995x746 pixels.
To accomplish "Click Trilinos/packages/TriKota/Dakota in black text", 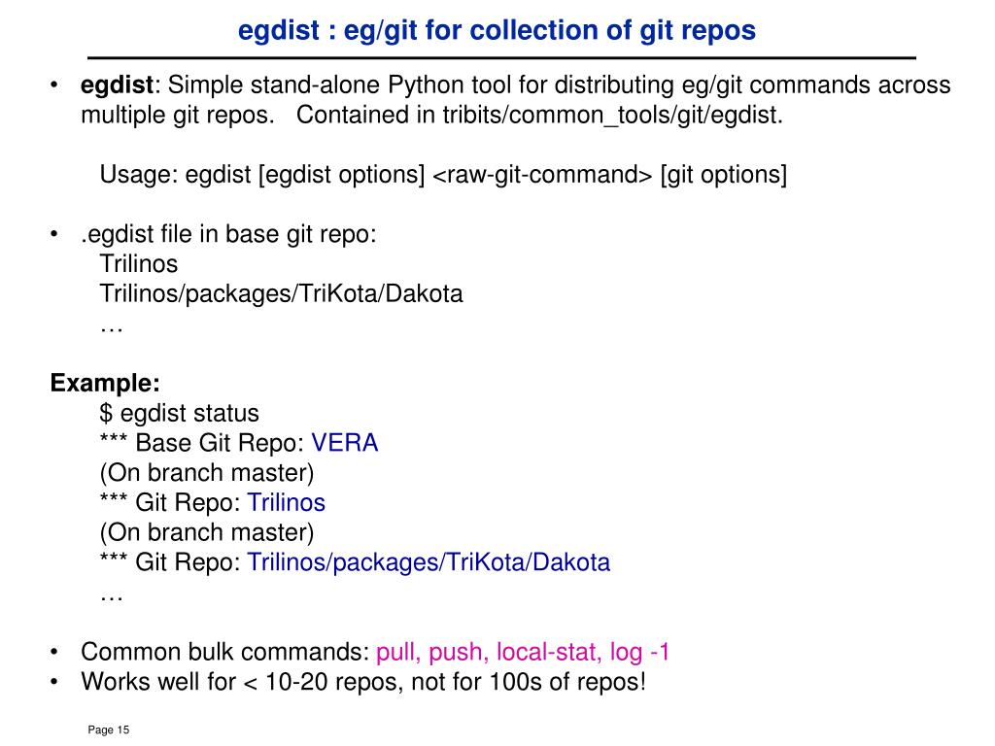I will [281, 293].
